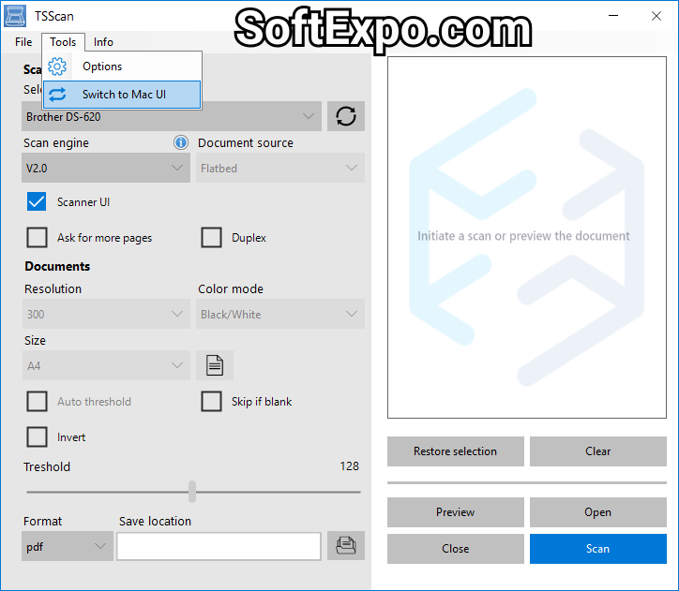Click the blue info icon near Scan engine
The image size is (679, 591).
[x=181, y=142]
